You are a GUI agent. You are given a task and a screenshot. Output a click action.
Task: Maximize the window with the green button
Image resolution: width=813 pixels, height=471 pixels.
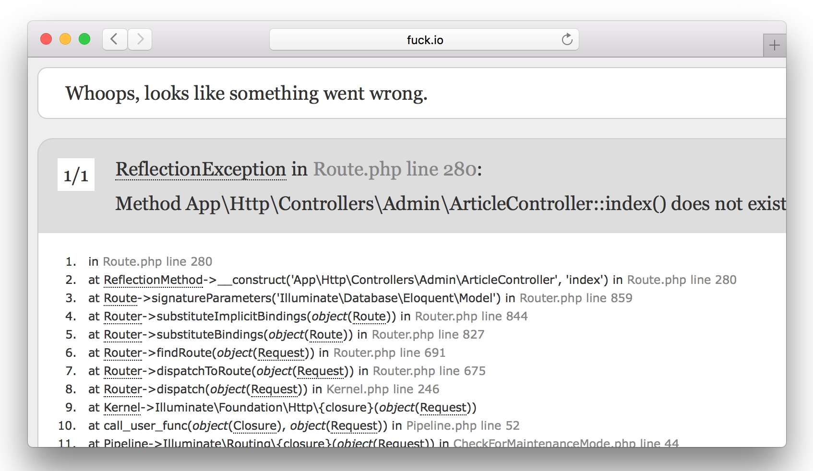84,39
